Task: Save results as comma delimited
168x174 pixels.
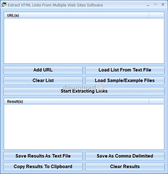Action: [x=125, y=156]
